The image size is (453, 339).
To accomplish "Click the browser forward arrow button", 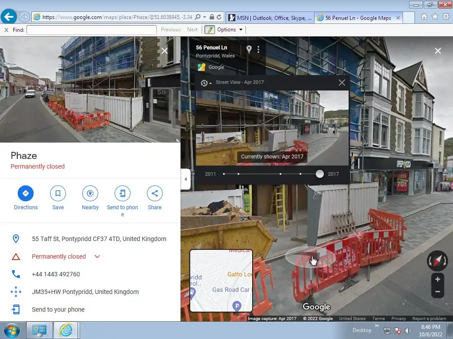I will (x=24, y=17).
